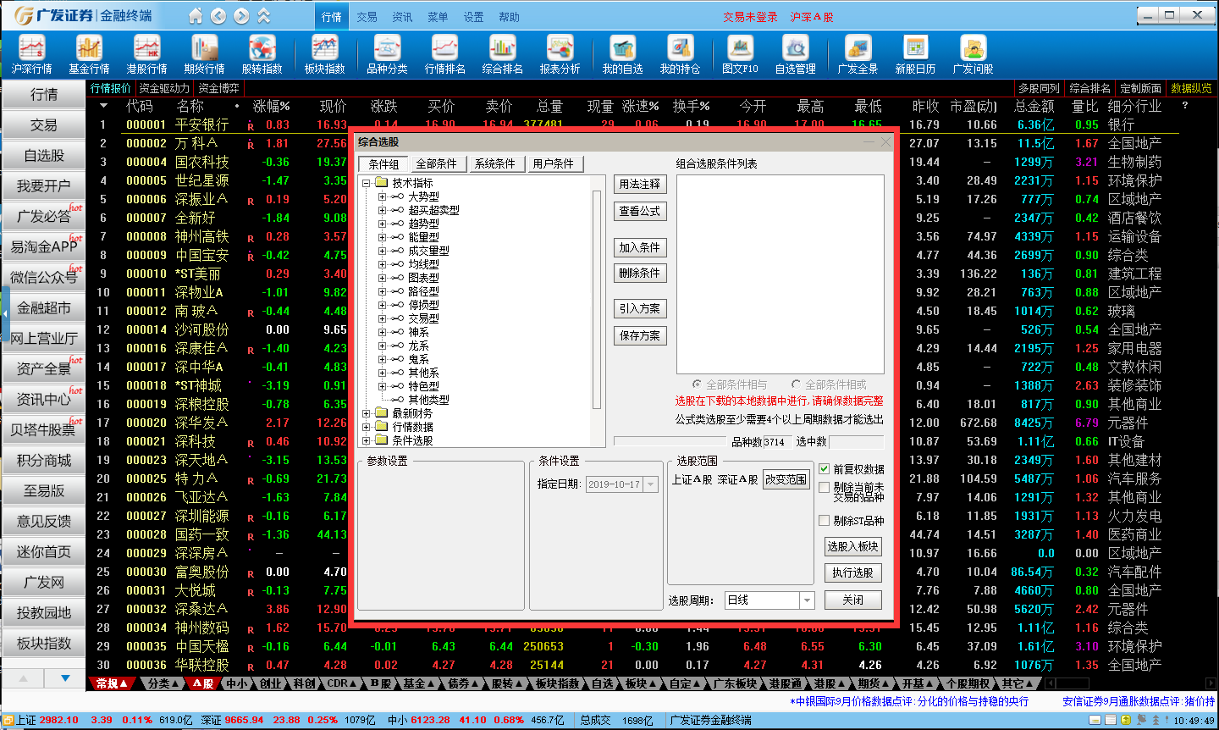1219x730 pixels.
Task: Select the 全部条件相或 radio button
Action: coord(796,384)
